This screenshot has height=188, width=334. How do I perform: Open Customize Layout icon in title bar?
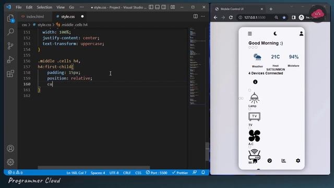[173, 7]
